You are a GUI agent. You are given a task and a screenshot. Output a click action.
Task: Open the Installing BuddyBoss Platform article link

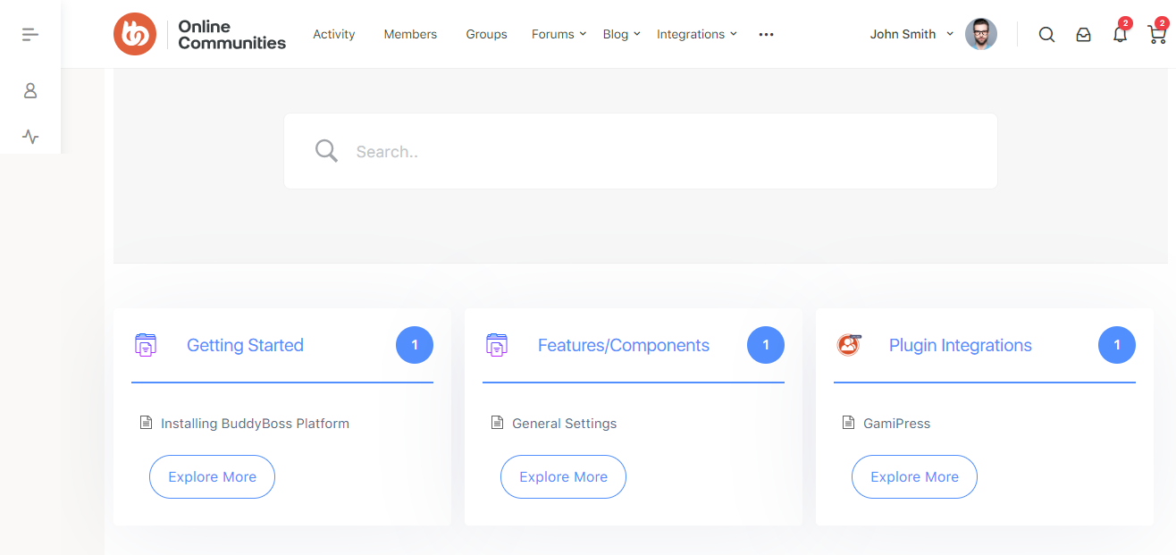[255, 423]
